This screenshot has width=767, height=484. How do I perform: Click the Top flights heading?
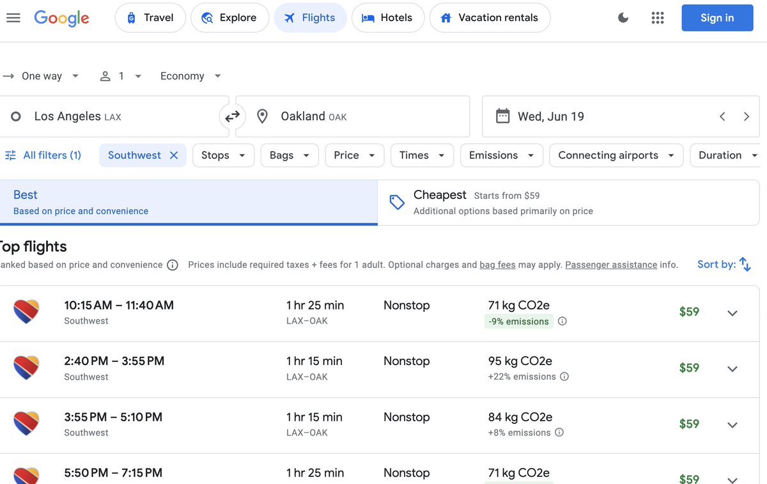click(32, 247)
